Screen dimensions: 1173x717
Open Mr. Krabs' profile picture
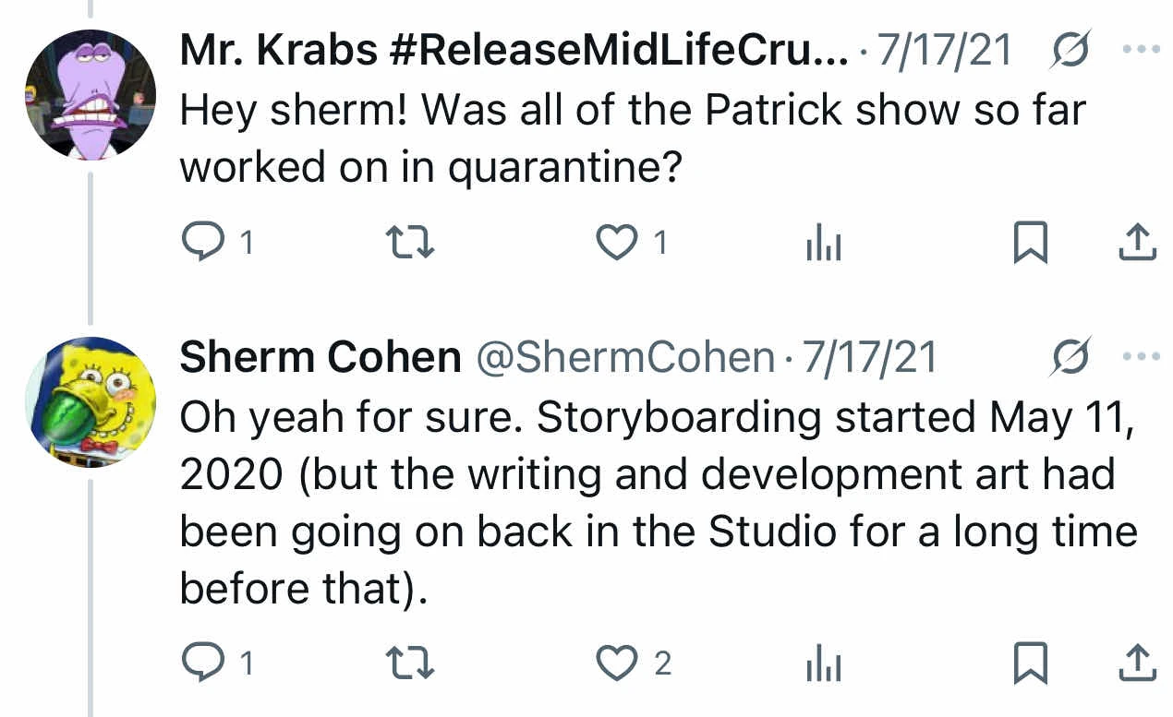click(x=90, y=95)
